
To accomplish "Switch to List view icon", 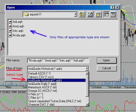I will click(x=107, y=14).
